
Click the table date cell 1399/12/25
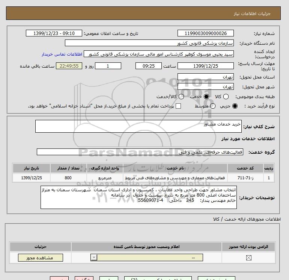[x=32, y=178]
